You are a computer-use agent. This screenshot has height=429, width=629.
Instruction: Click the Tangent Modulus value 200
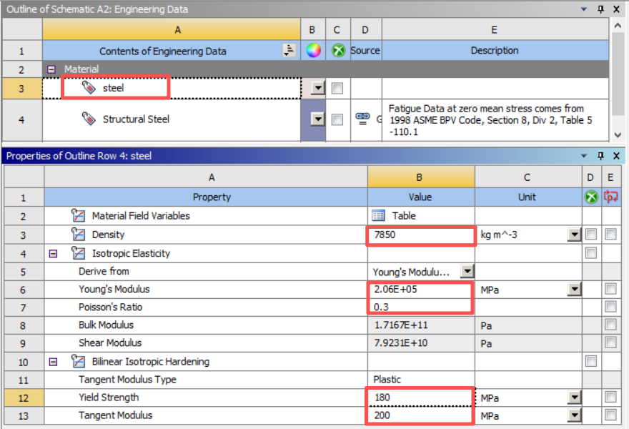421,415
